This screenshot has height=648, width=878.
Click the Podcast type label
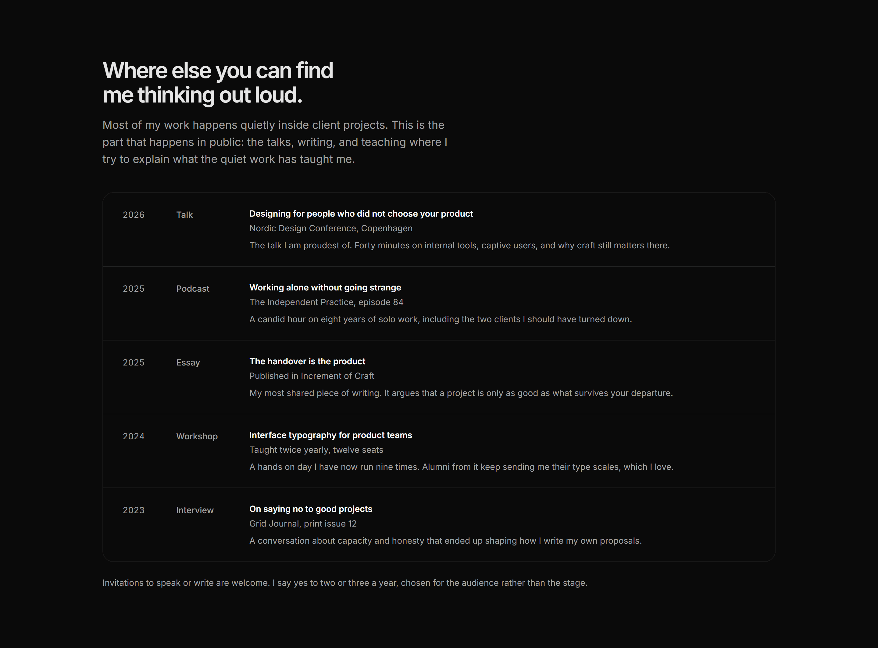(x=192, y=289)
